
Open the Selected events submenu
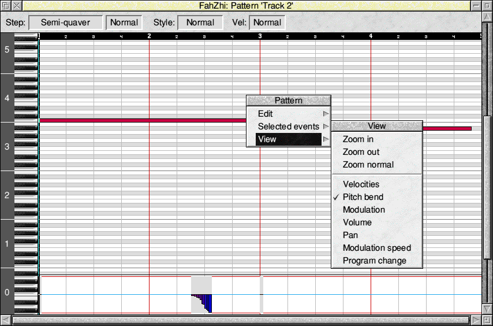tap(289, 127)
